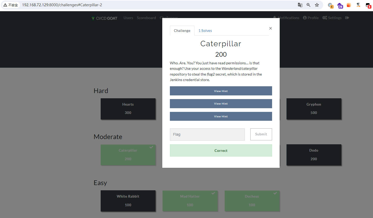This screenshot has width=373, height=218.
Task: Open Settings in the navbar
Action: 332,18
